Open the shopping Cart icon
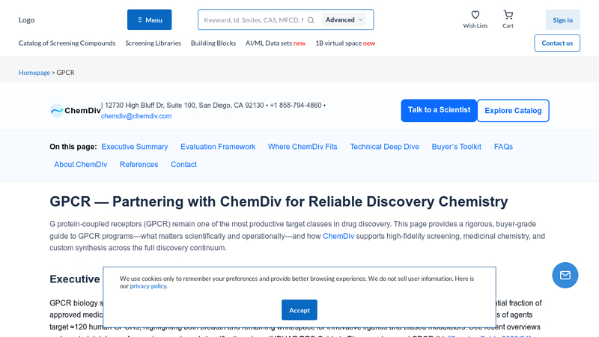Image resolution: width=599 pixels, height=337 pixels. point(508,15)
